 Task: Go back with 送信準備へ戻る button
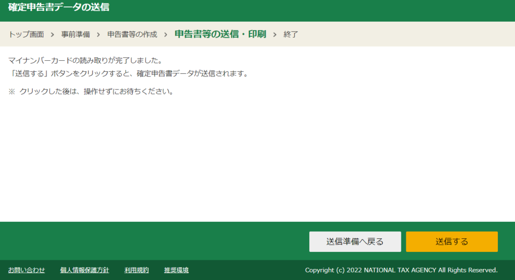click(x=355, y=242)
